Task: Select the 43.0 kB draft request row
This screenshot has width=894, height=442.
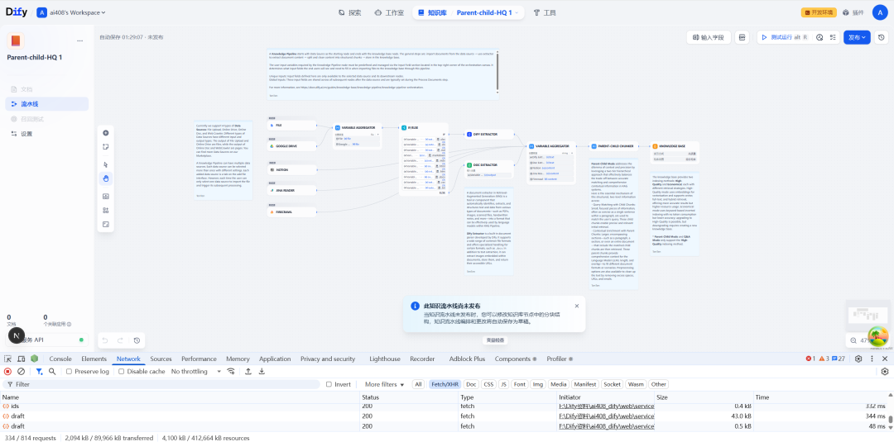Action: (x=445, y=416)
